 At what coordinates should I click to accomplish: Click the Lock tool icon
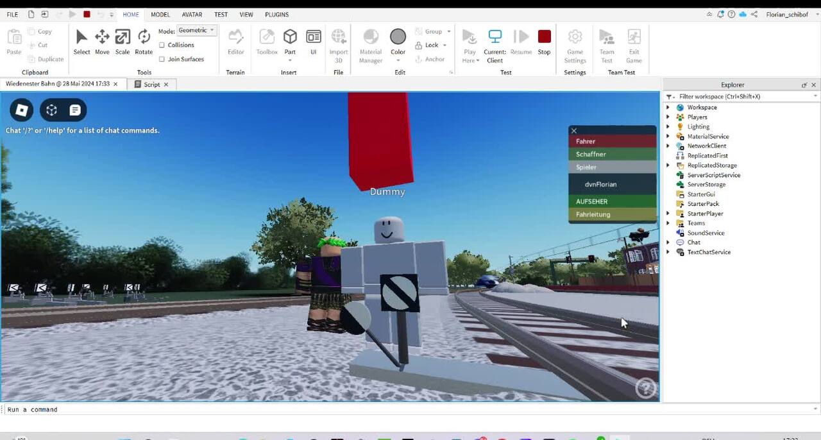[x=419, y=45]
